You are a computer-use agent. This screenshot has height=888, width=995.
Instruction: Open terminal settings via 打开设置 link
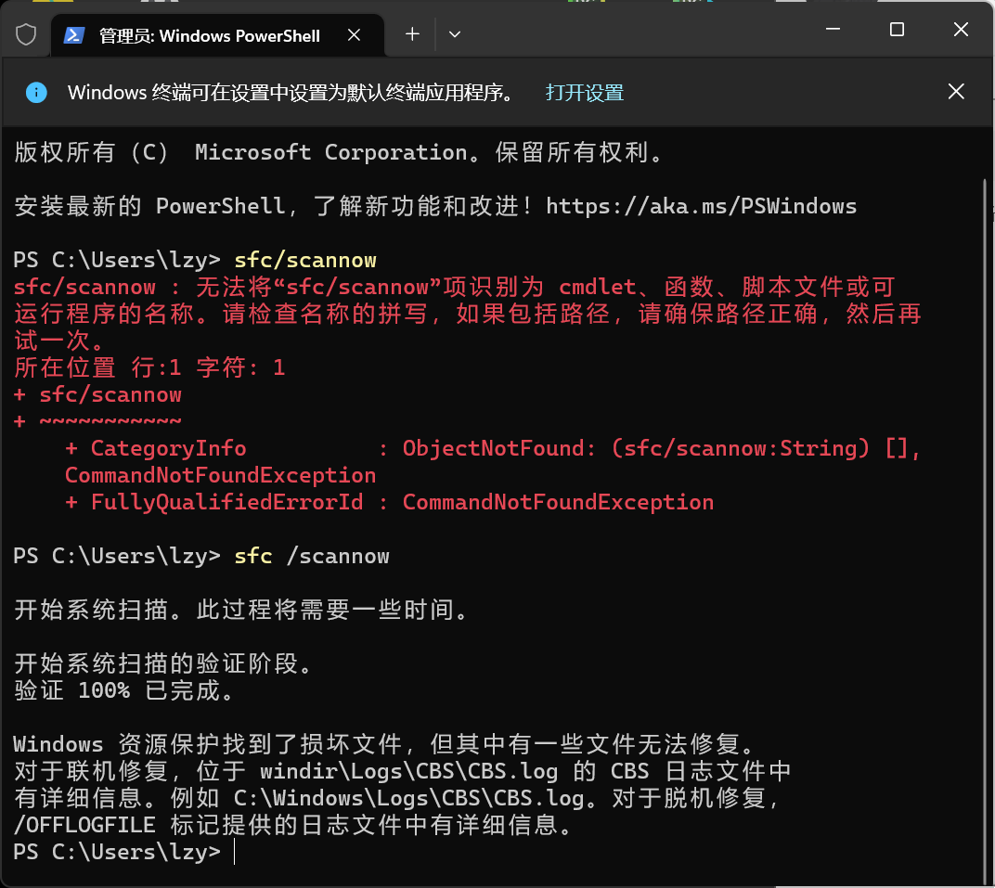pyautogui.click(x=584, y=93)
